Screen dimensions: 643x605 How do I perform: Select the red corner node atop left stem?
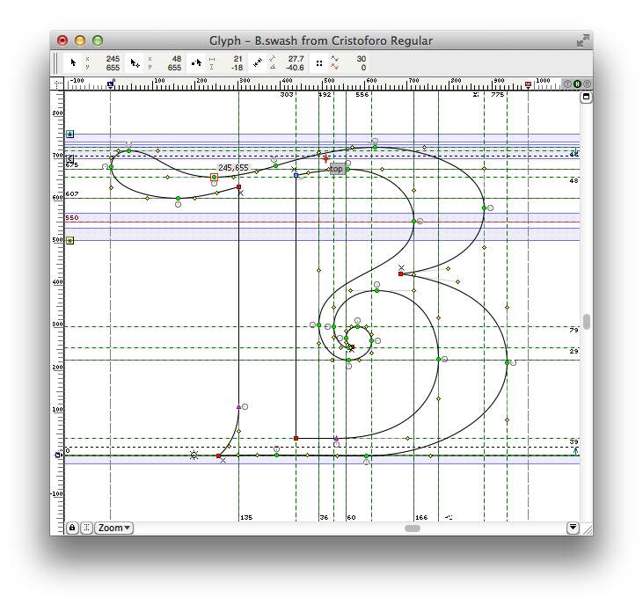click(x=238, y=187)
